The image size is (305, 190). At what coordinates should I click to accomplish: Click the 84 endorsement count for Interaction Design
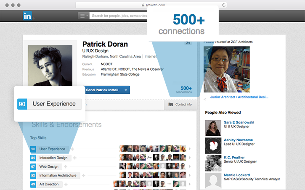tap(33, 158)
